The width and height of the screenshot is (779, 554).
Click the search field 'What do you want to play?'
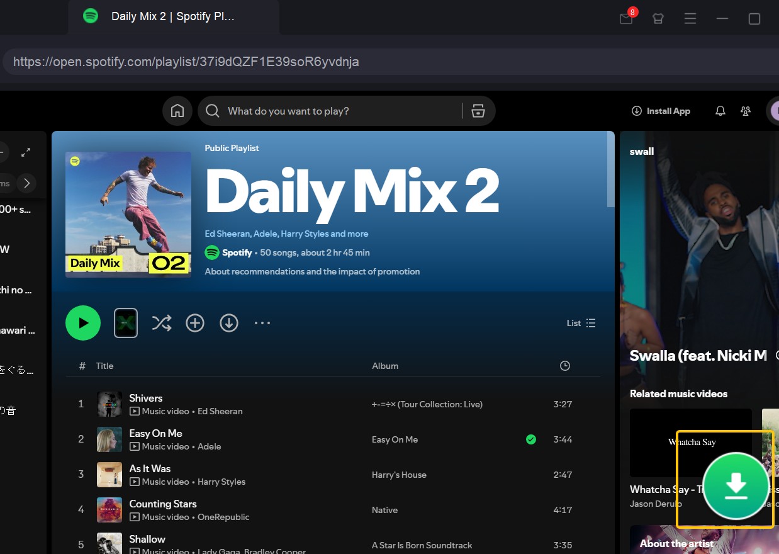tap(340, 111)
